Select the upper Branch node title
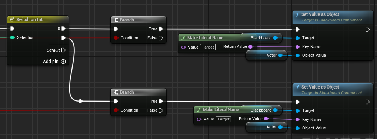Image resolution: width=377 pixels, height=139 pixels. click(127, 20)
